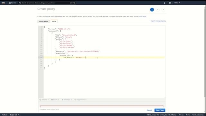Click the Cancel button
This screenshot has width=206, height=116.
(x=149, y=110)
